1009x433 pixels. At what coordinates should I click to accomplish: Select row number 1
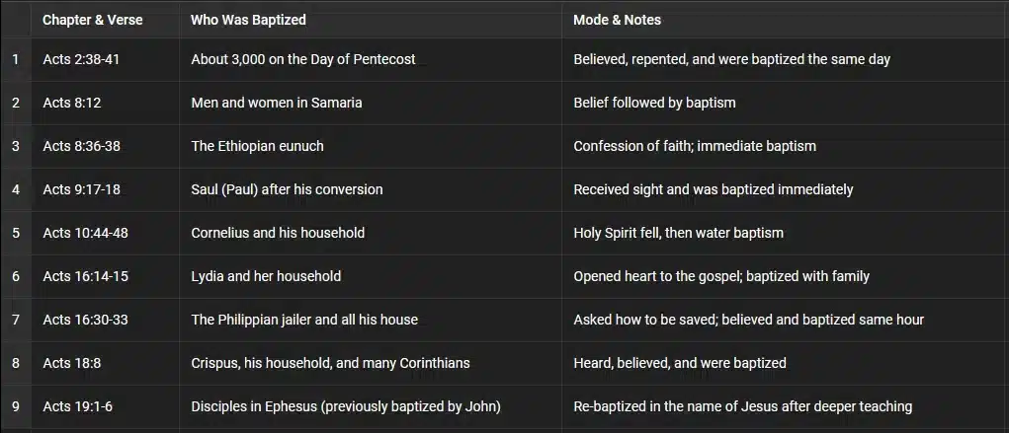pyautogui.click(x=16, y=59)
